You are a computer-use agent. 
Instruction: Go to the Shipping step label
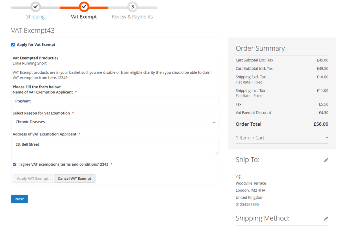35,17
